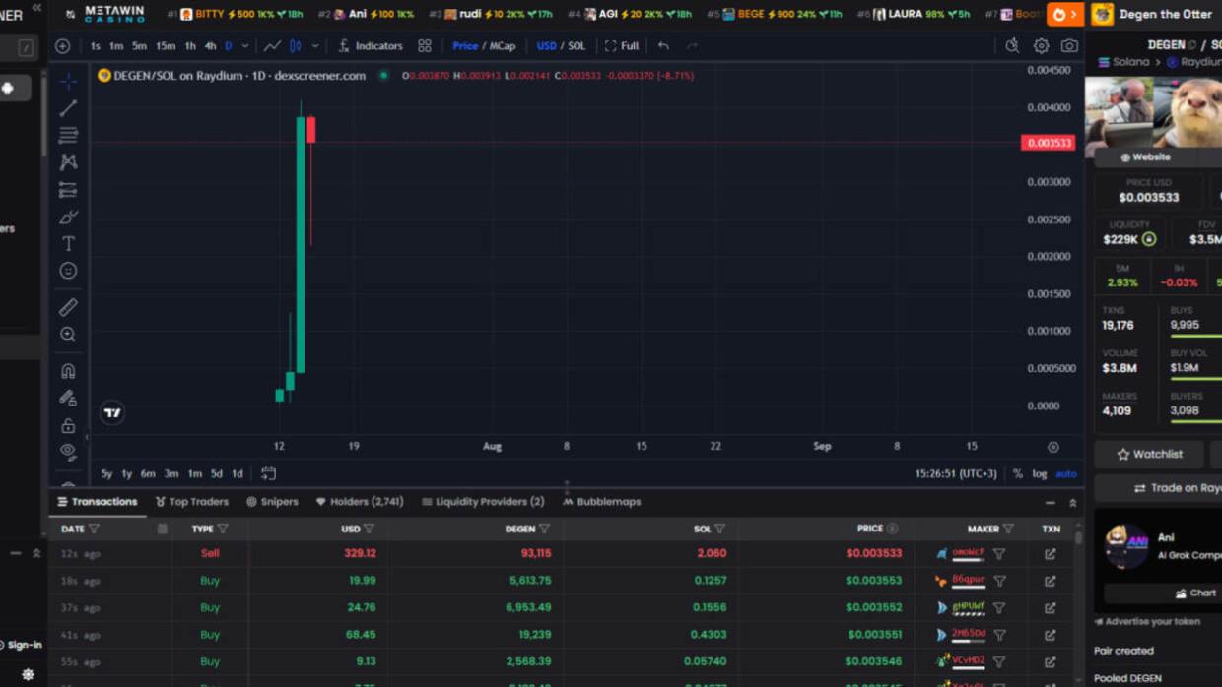Viewport: 1222px width, 687px height.
Task: Open the DEGEN column filter
Action: tap(544, 529)
